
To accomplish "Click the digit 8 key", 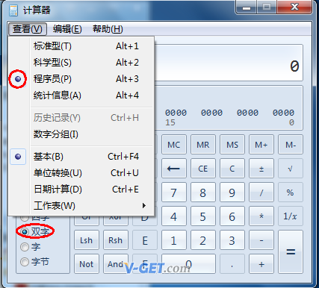I will click(203, 192).
